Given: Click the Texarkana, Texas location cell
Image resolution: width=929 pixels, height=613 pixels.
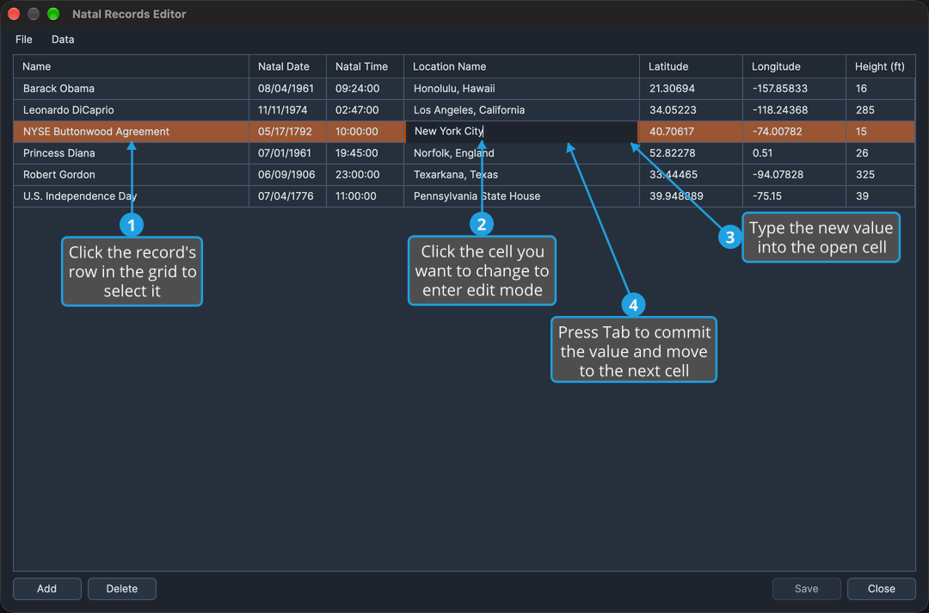Looking at the screenshot, I should coord(521,175).
